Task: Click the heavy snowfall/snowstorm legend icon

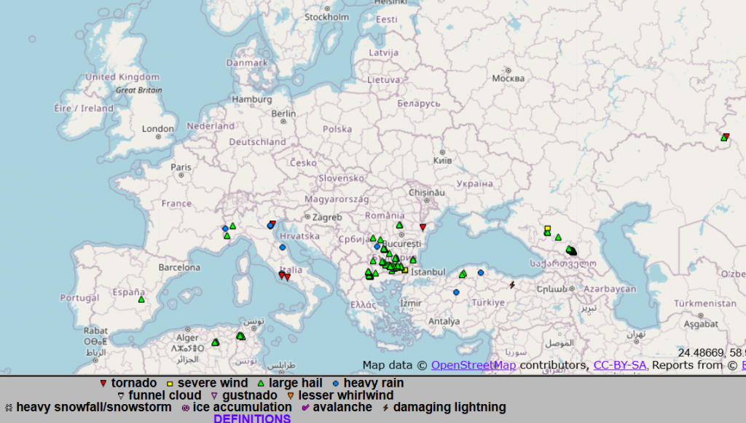Action: click(8, 408)
